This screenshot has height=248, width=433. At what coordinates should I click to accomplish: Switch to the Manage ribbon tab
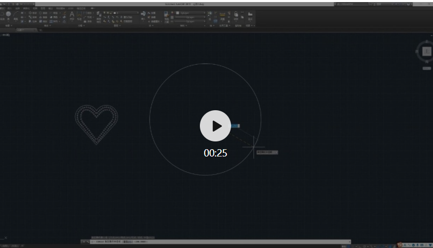pos(43,8)
